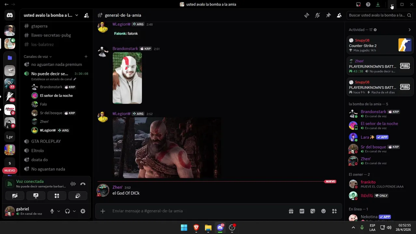Screen dimensions: 416x234
Task: Open Windows Start button
Action: pos(184,227)
